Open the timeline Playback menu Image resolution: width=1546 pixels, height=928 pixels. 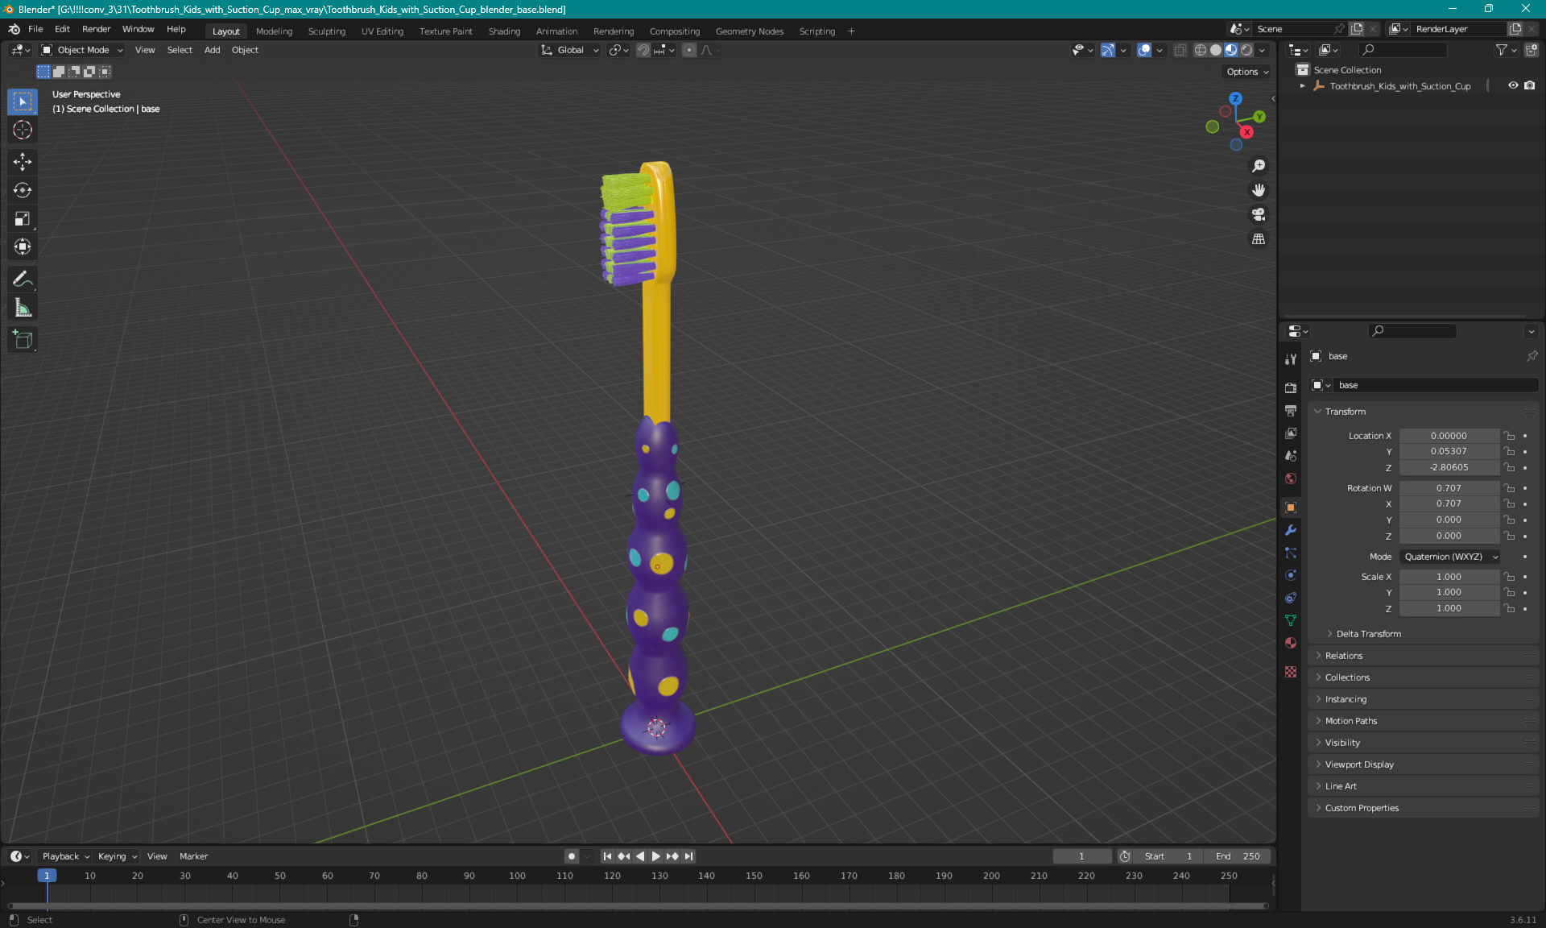64,856
